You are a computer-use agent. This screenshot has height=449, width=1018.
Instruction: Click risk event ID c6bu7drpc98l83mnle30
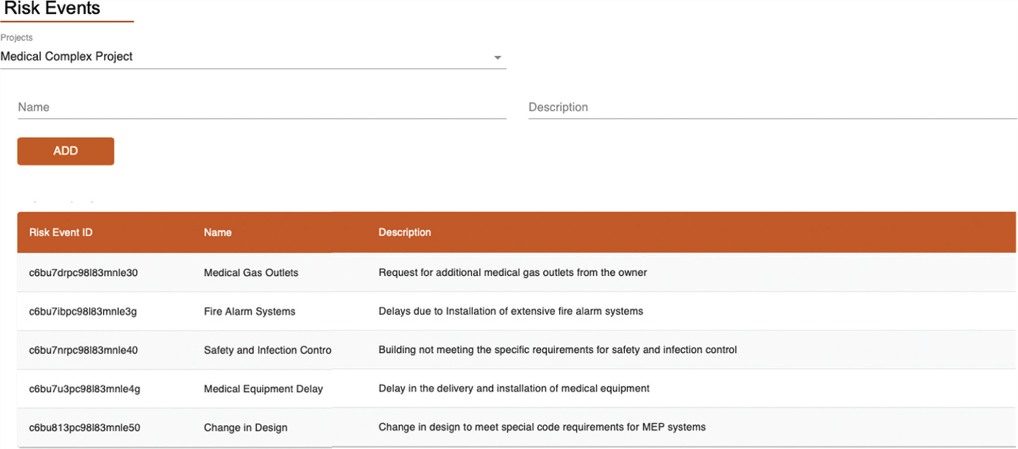(x=83, y=273)
